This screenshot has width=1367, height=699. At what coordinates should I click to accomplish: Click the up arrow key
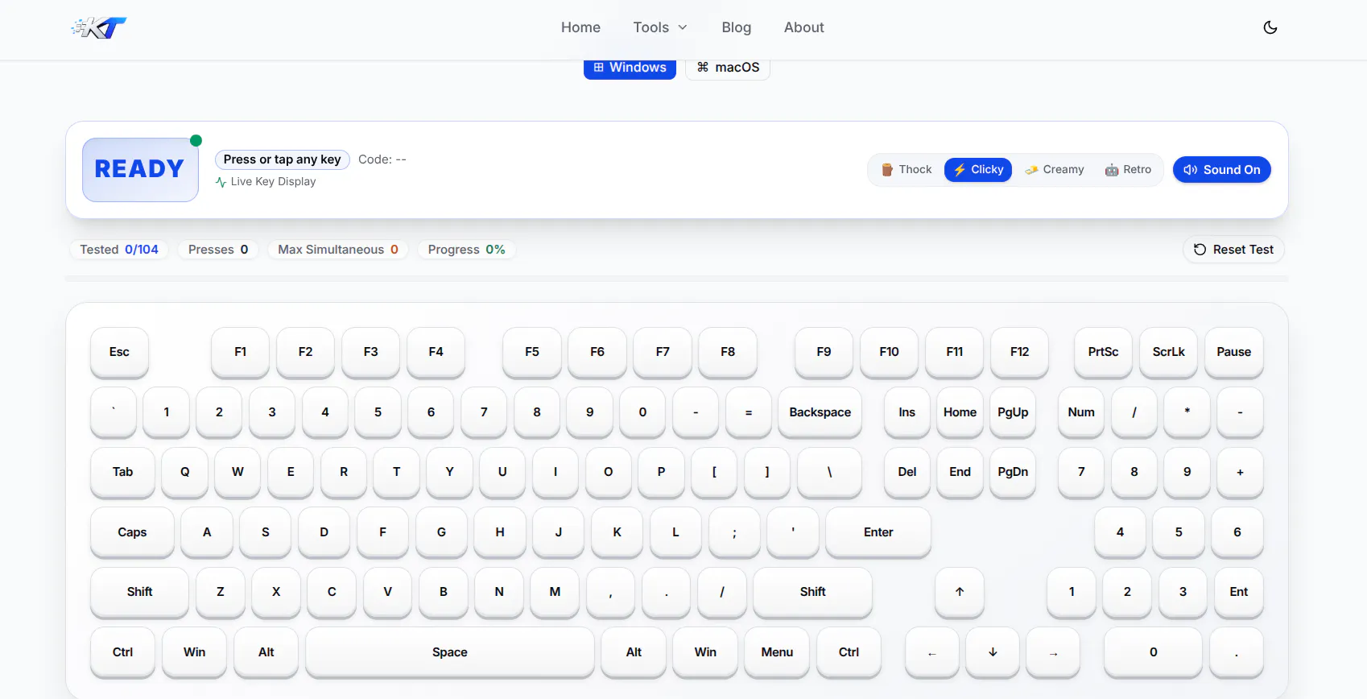[x=960, y=592]
